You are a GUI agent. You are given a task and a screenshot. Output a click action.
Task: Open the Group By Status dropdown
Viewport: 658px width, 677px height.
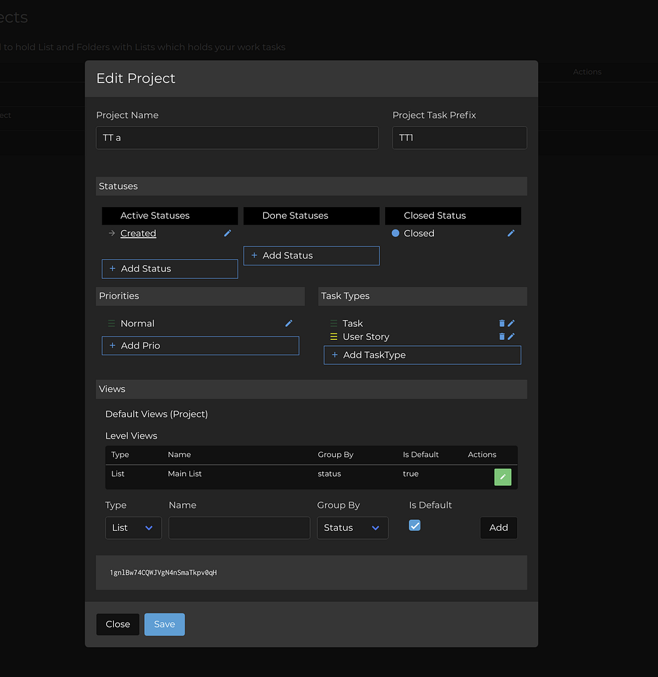352,528
